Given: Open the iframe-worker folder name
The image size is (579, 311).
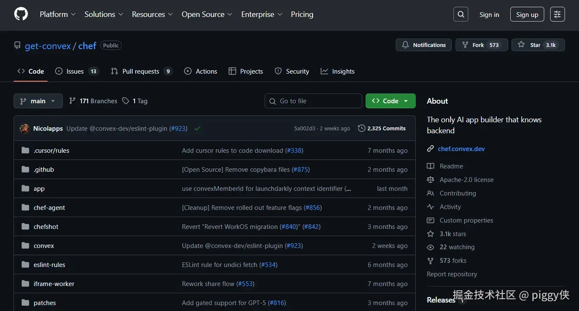Looking at the screenshot, I should coord(54,283).
